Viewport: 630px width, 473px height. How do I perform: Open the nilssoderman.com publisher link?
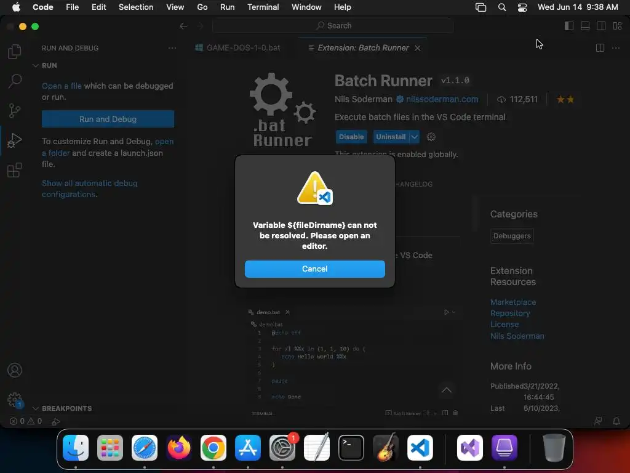coord(442,99)
